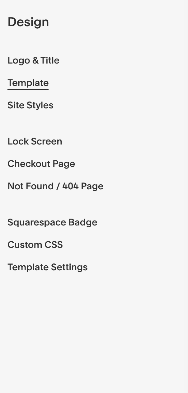Click the underlined Template link

point(28,83)
